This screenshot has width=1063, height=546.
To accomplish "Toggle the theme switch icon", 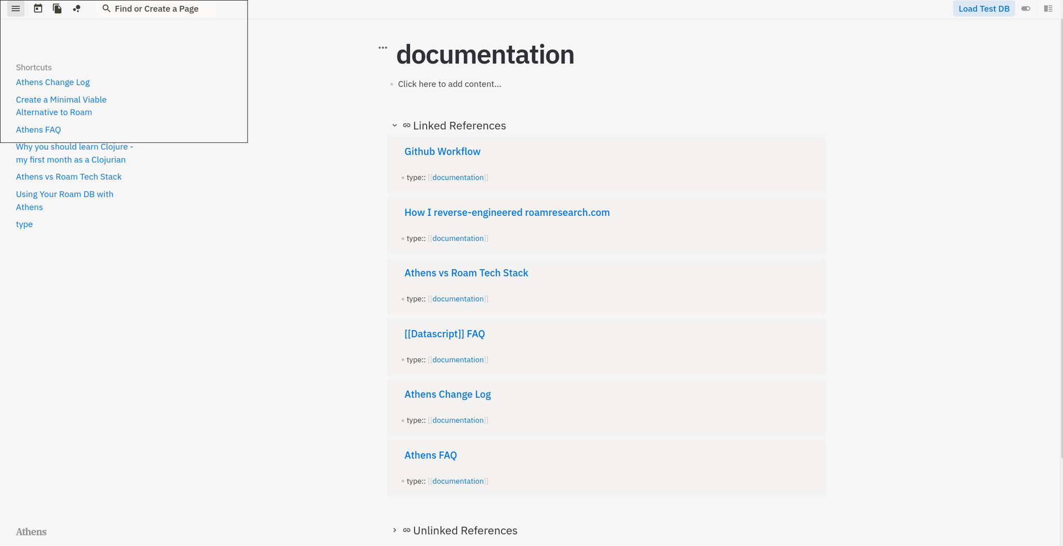I will click(x=1026, y=8).
